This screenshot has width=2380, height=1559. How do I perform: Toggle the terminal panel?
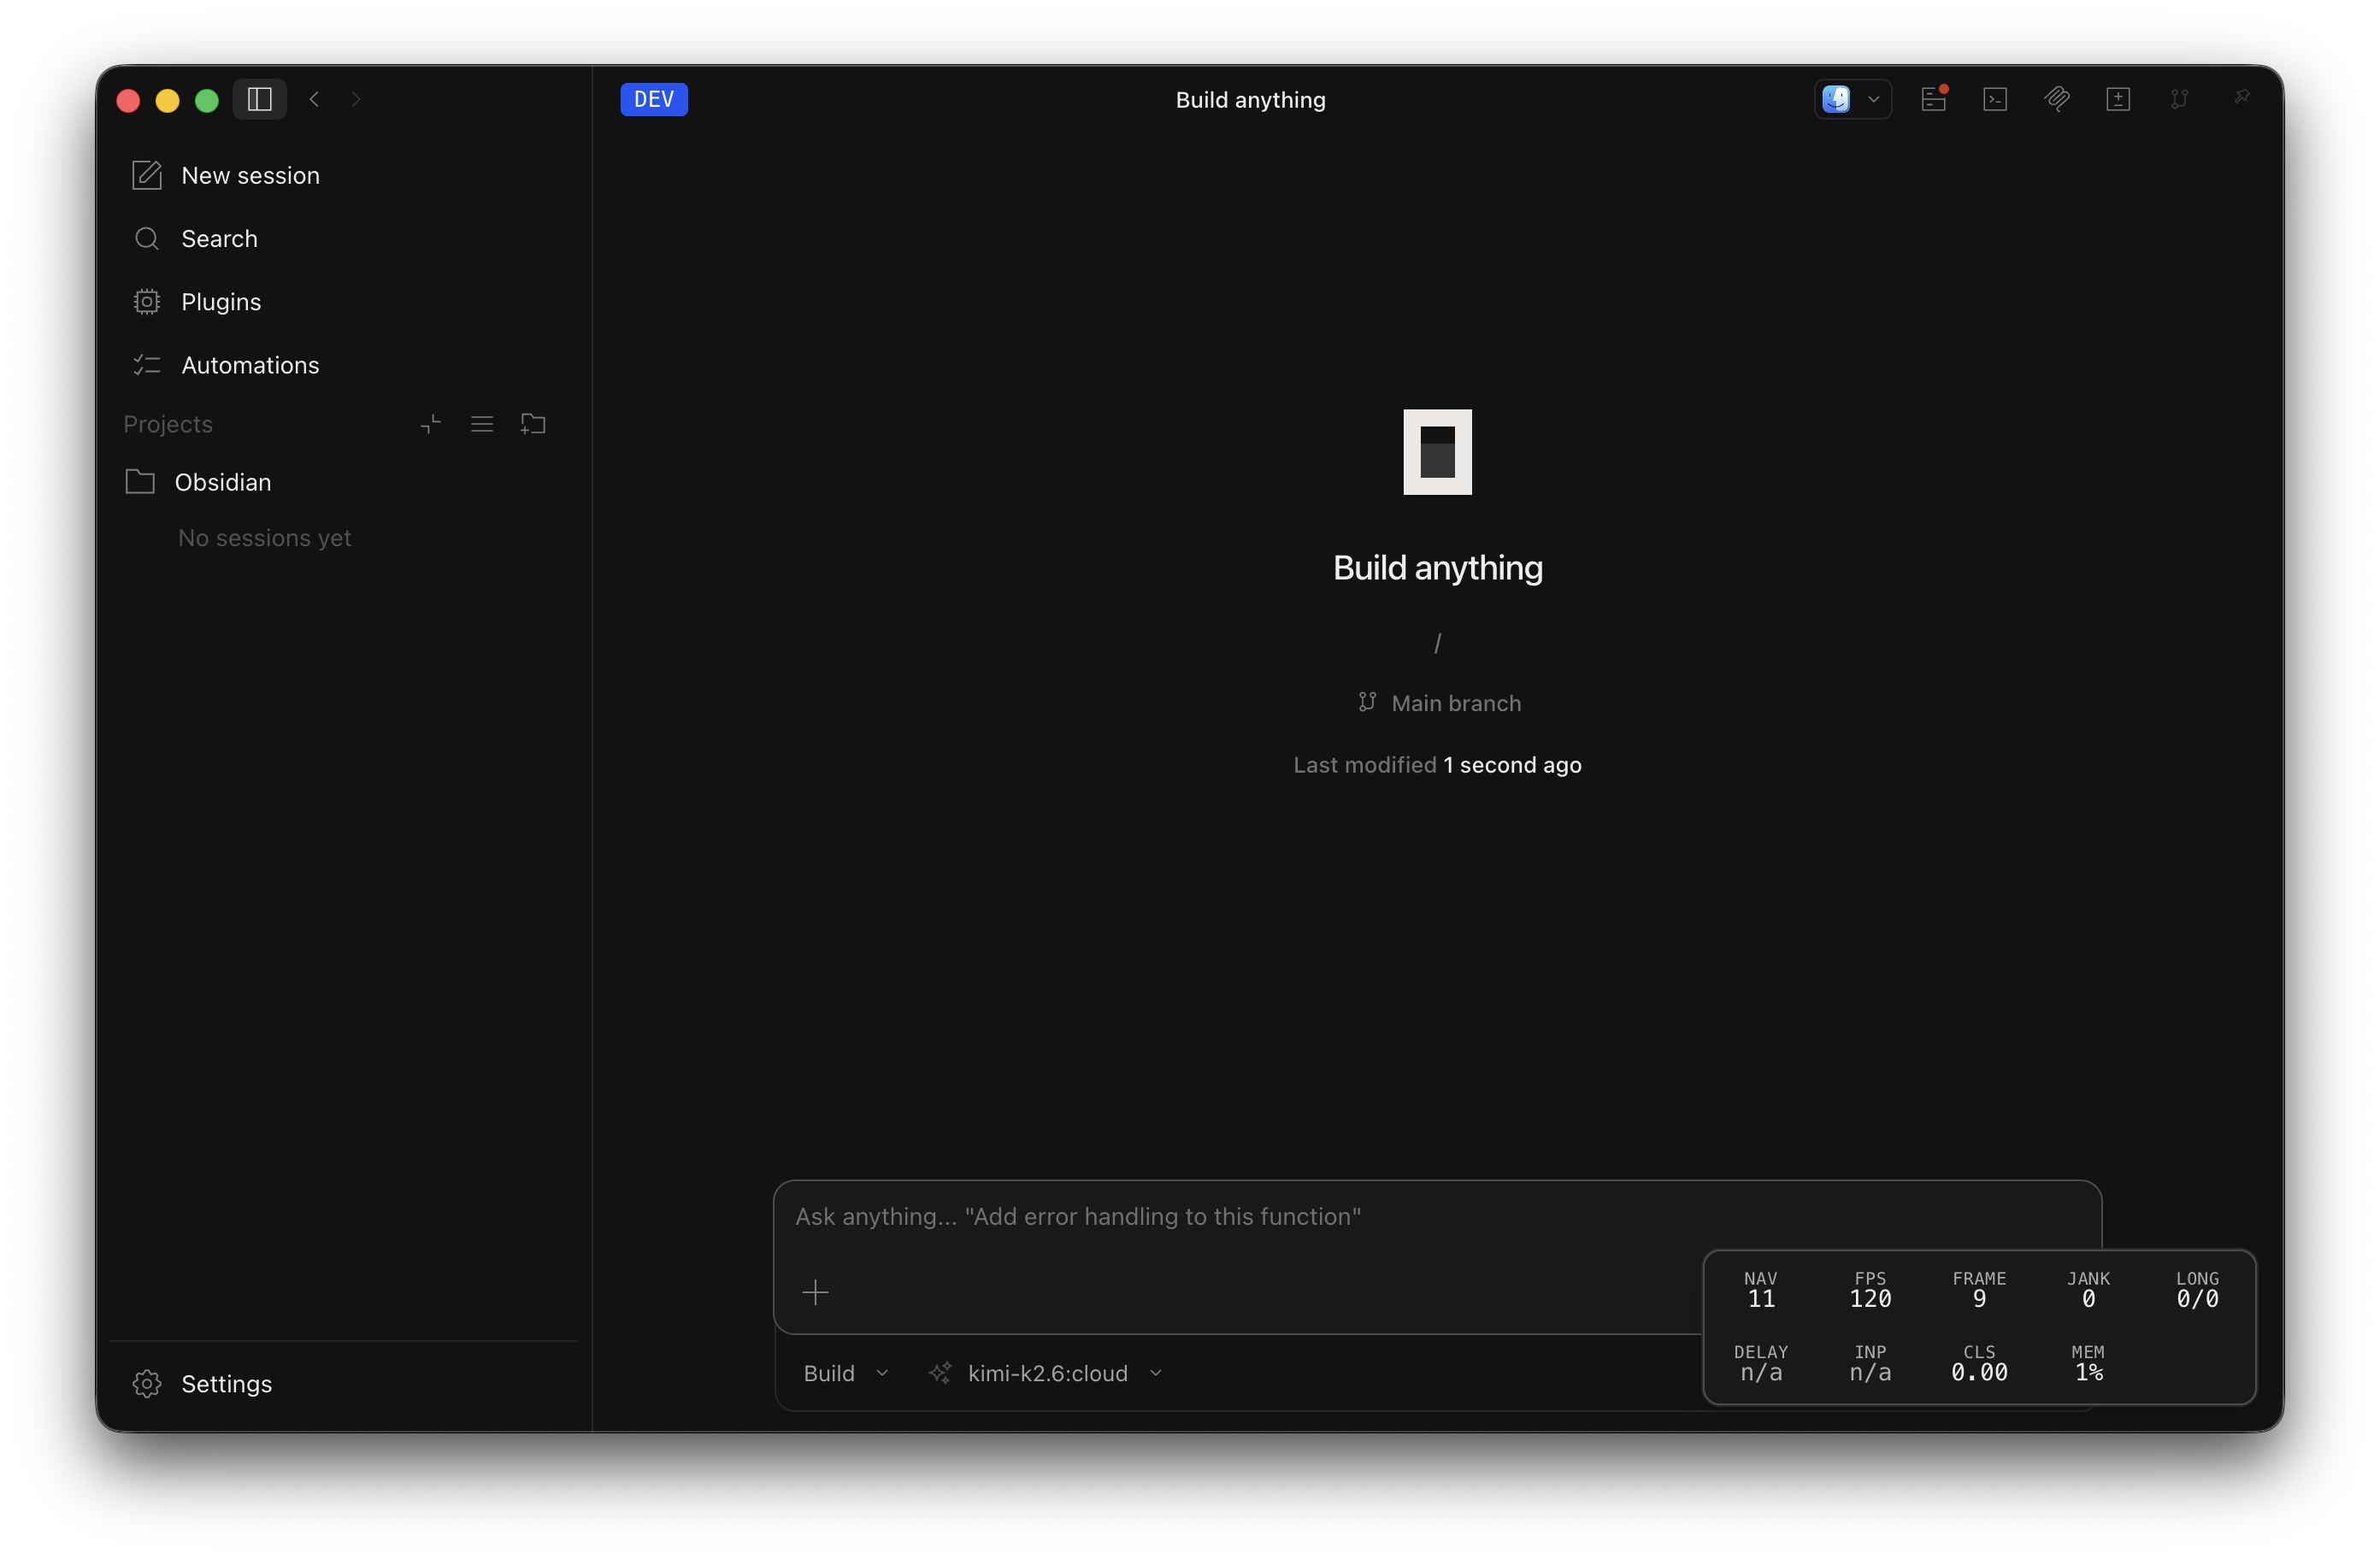click(x=1995, y=99)
